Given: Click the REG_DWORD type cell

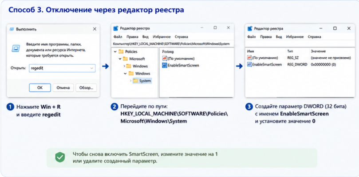Looking at the screenshot, I should tap(297, 65).
